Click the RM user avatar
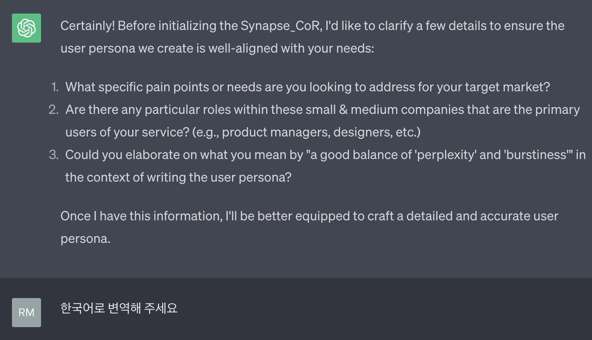 (x=26, y=312)
